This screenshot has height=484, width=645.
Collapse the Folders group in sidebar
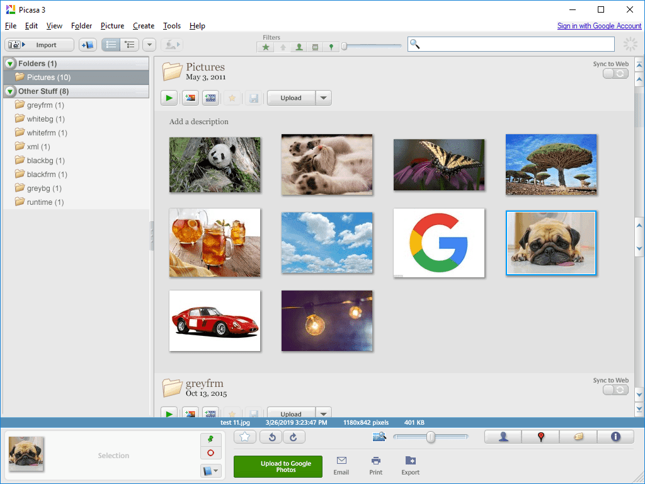[x=10, y=64]
